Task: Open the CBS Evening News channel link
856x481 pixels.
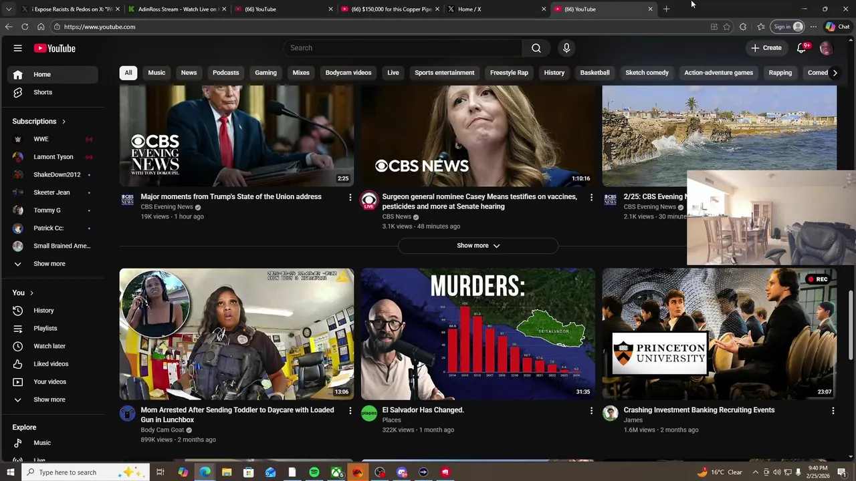Action: tap(167, 207)
